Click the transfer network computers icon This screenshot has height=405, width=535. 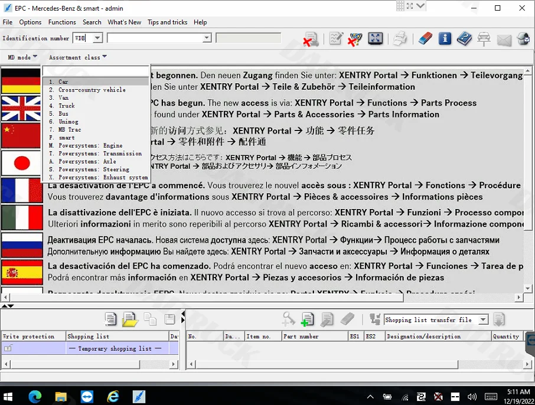point(375,319)
